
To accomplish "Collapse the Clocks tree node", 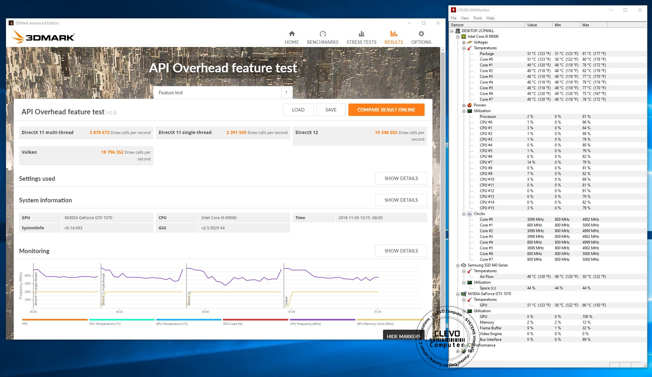I will [x=464, y=214].
